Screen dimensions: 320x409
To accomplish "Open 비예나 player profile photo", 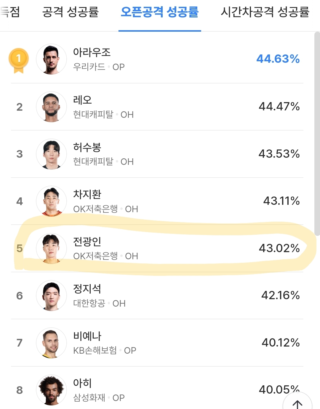I will (x=51, y=343).
